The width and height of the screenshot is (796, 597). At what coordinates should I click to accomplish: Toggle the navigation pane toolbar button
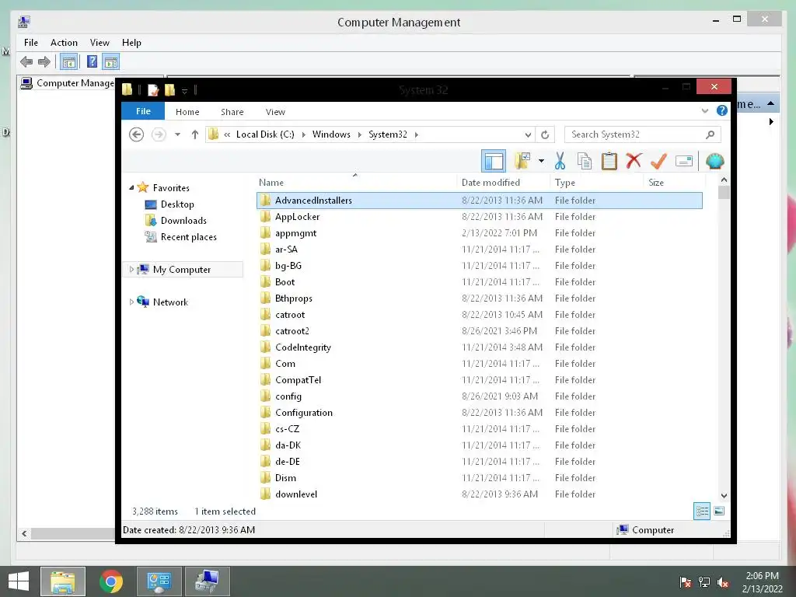(494, 161)
